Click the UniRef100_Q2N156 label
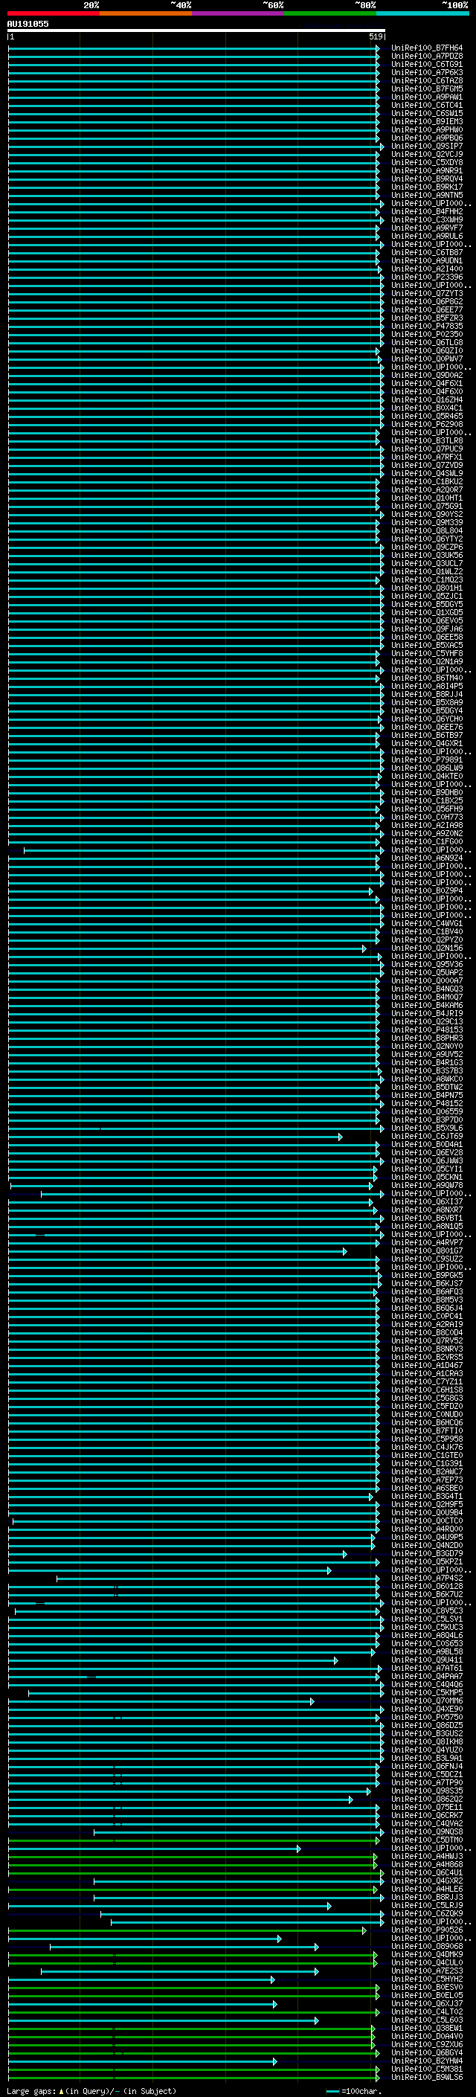The height and width of the screenshot is (2097, 476). point(426,948)
